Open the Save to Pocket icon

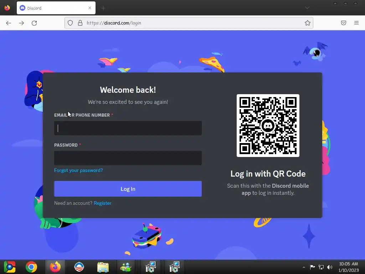coord(344,23)
